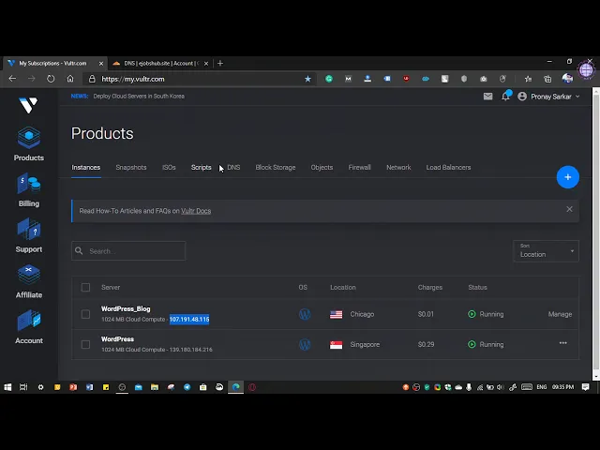Image resolution: width=600 pixels, height=450 pixels.
Task: Open browser favorites list icon
Action: pos(528,79)
